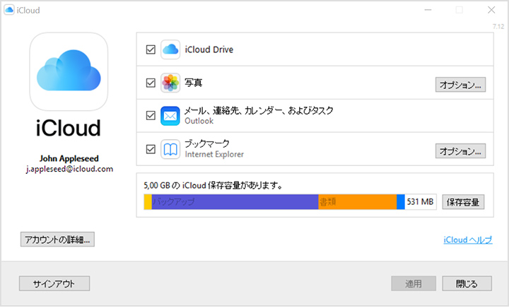Toggle the Outlook mail and contacts checkbox
Screen dimensions: 509x308
coord(150,116)
